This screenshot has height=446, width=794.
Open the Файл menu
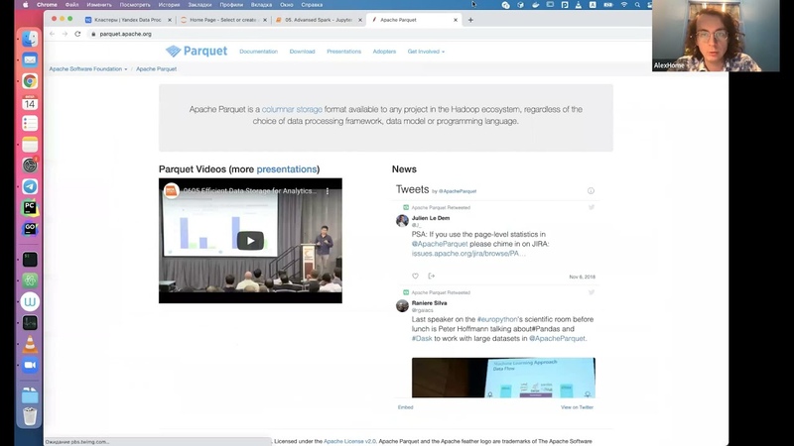pos(71,5)
